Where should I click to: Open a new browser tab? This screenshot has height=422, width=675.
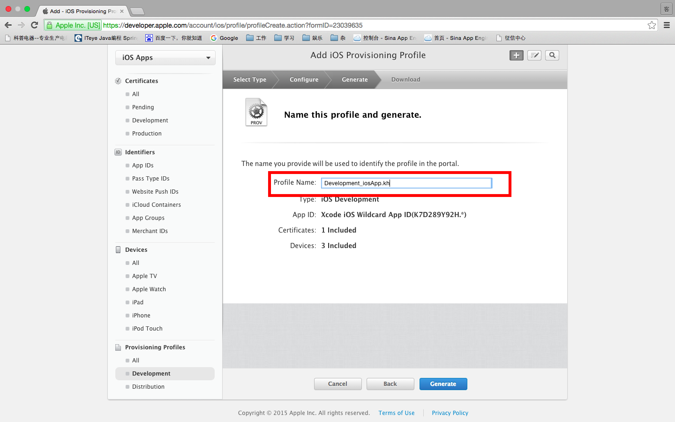pyautogui.click(x=137, y=11)
